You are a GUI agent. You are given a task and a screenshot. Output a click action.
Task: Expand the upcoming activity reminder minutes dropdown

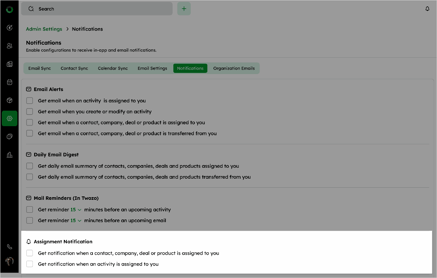[x=76, y=210]
